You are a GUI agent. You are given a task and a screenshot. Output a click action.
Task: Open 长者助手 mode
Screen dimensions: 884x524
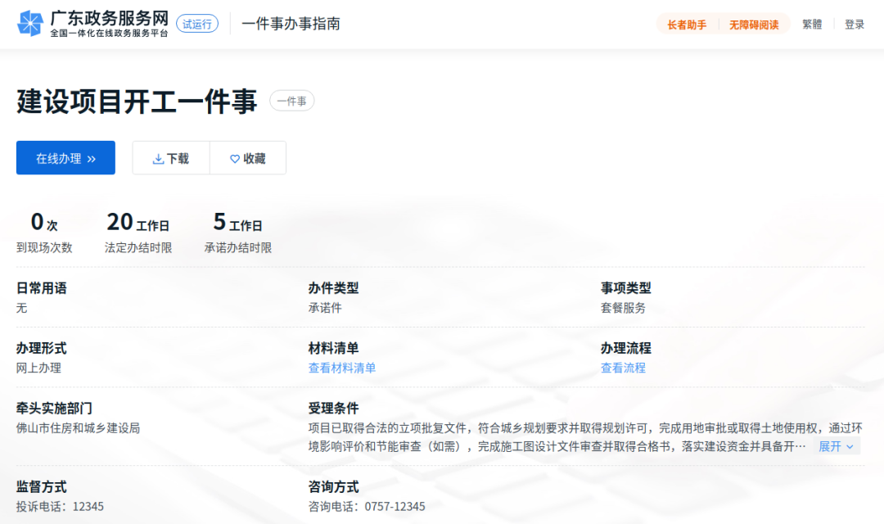(687, 25)
